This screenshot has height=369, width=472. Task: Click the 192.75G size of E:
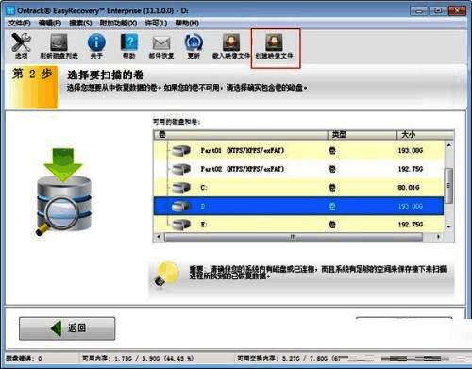pos(411,225)
